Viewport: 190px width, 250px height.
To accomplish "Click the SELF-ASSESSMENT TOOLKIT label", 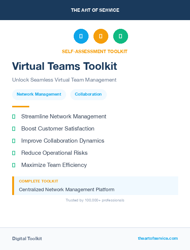I will [95, 52].
